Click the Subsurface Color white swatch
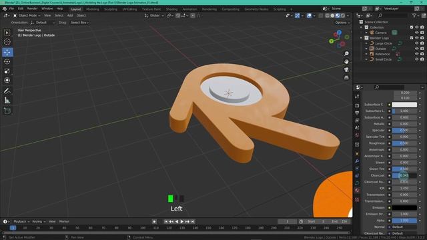This screenshot has width=427, height=240. (404, 105)
